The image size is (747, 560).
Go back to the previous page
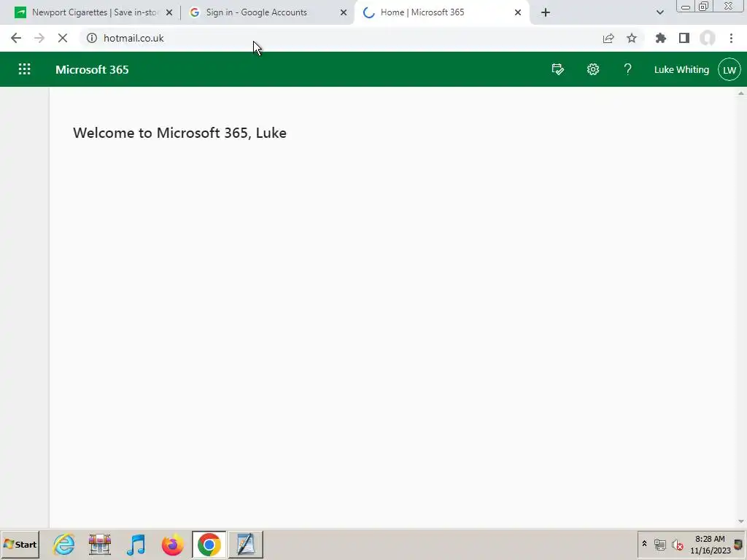click(x=16, y=38)
